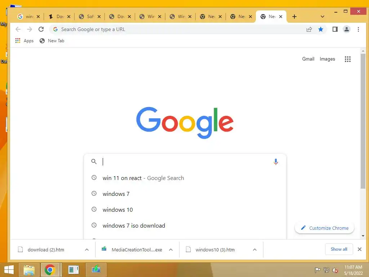
Task: Switch to the seventh tab with Chrome icon
Action: 209,17
